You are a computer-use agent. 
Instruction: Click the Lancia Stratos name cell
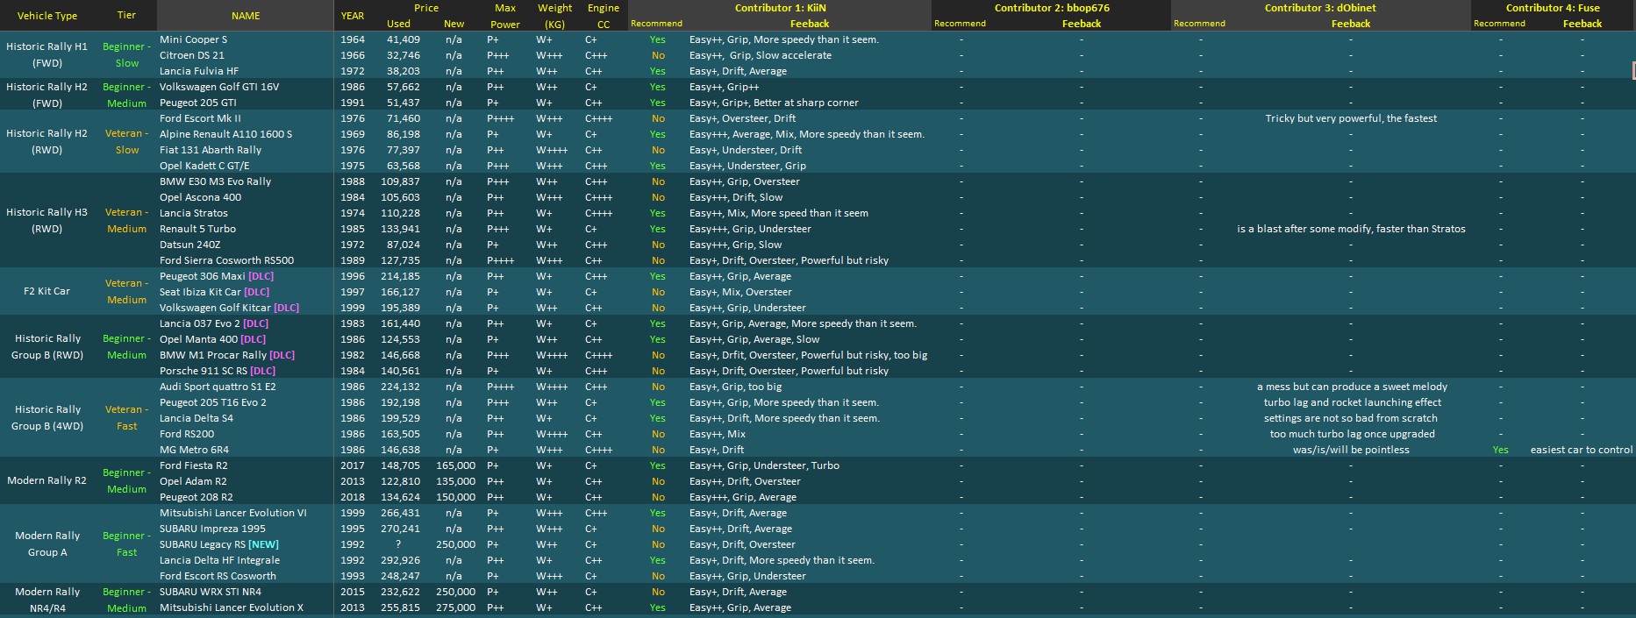(246, 213)
